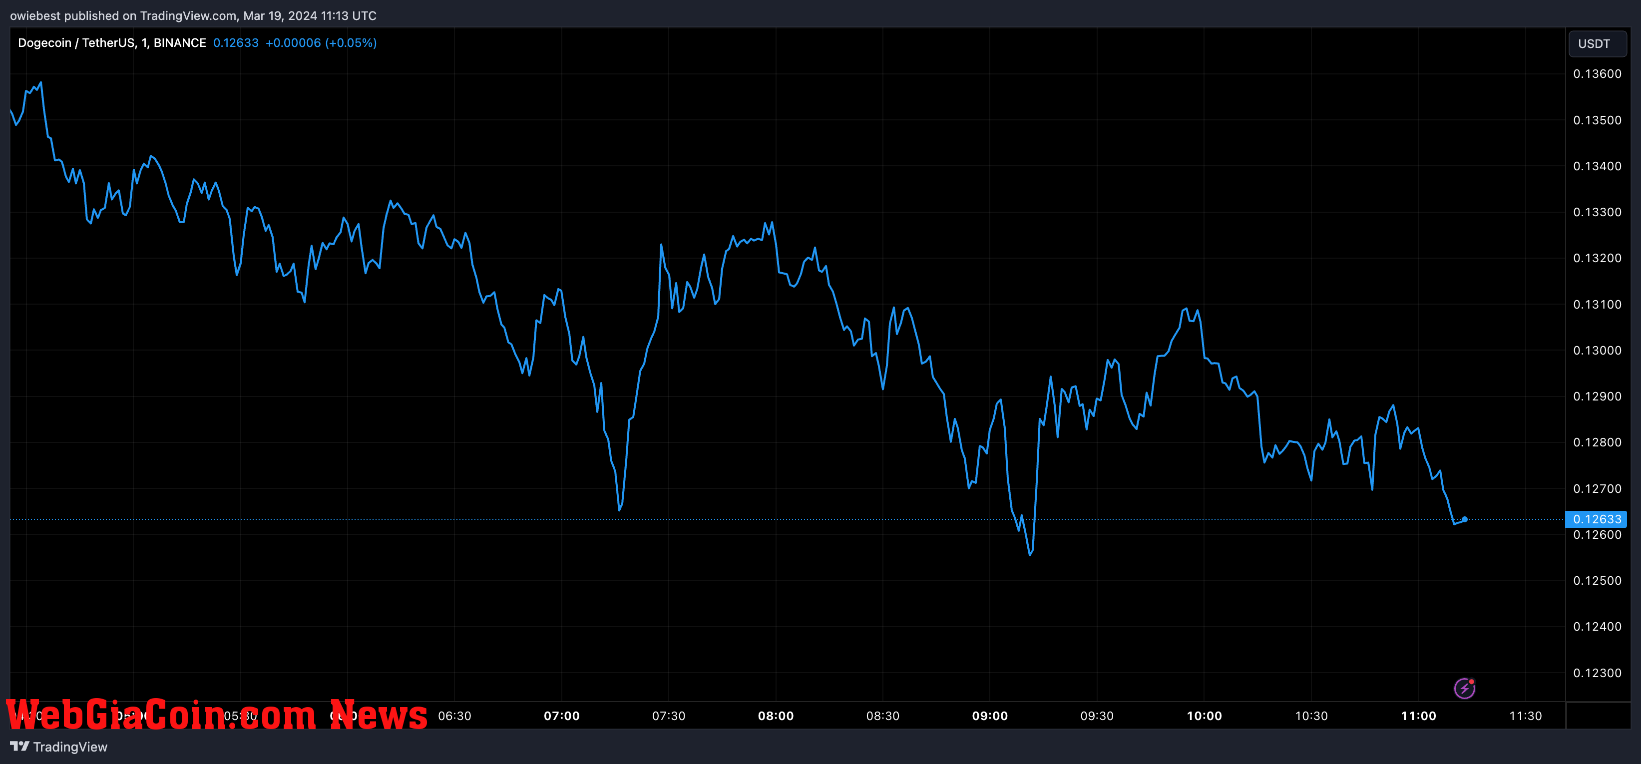Click the current price label 0.12633 on axis
Viewport: 1641px width, 764px height.
pos(1597,519)
